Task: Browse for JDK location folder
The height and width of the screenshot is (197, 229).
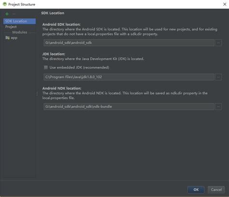Action: click(218, 77)
